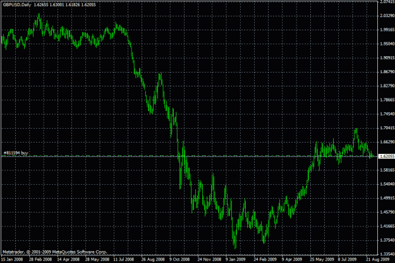Screen dimensions: 395x263
Task: Click the Metatrader MetaQuotes copyright text
Action: 54,252
